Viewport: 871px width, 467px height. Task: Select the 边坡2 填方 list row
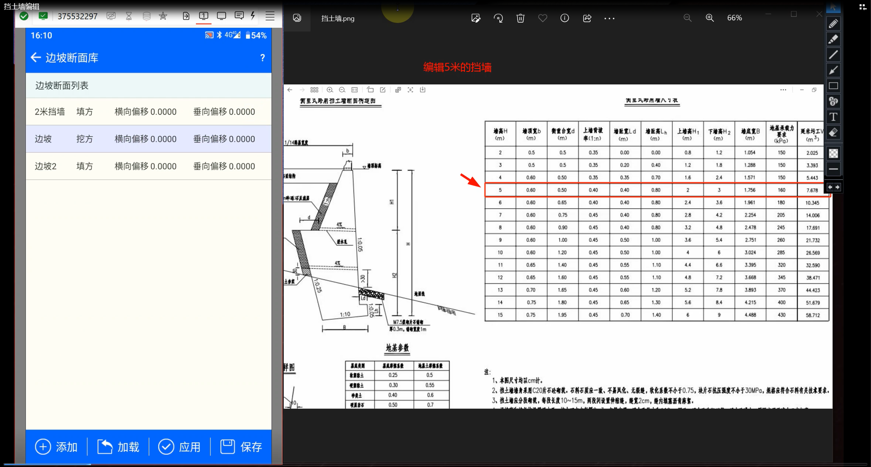pyautogui.click(x=149, y=166)
